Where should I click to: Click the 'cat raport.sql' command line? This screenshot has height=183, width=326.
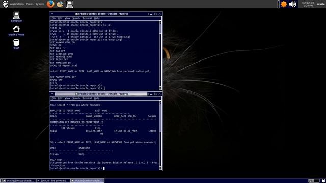(x=86, y=40)
